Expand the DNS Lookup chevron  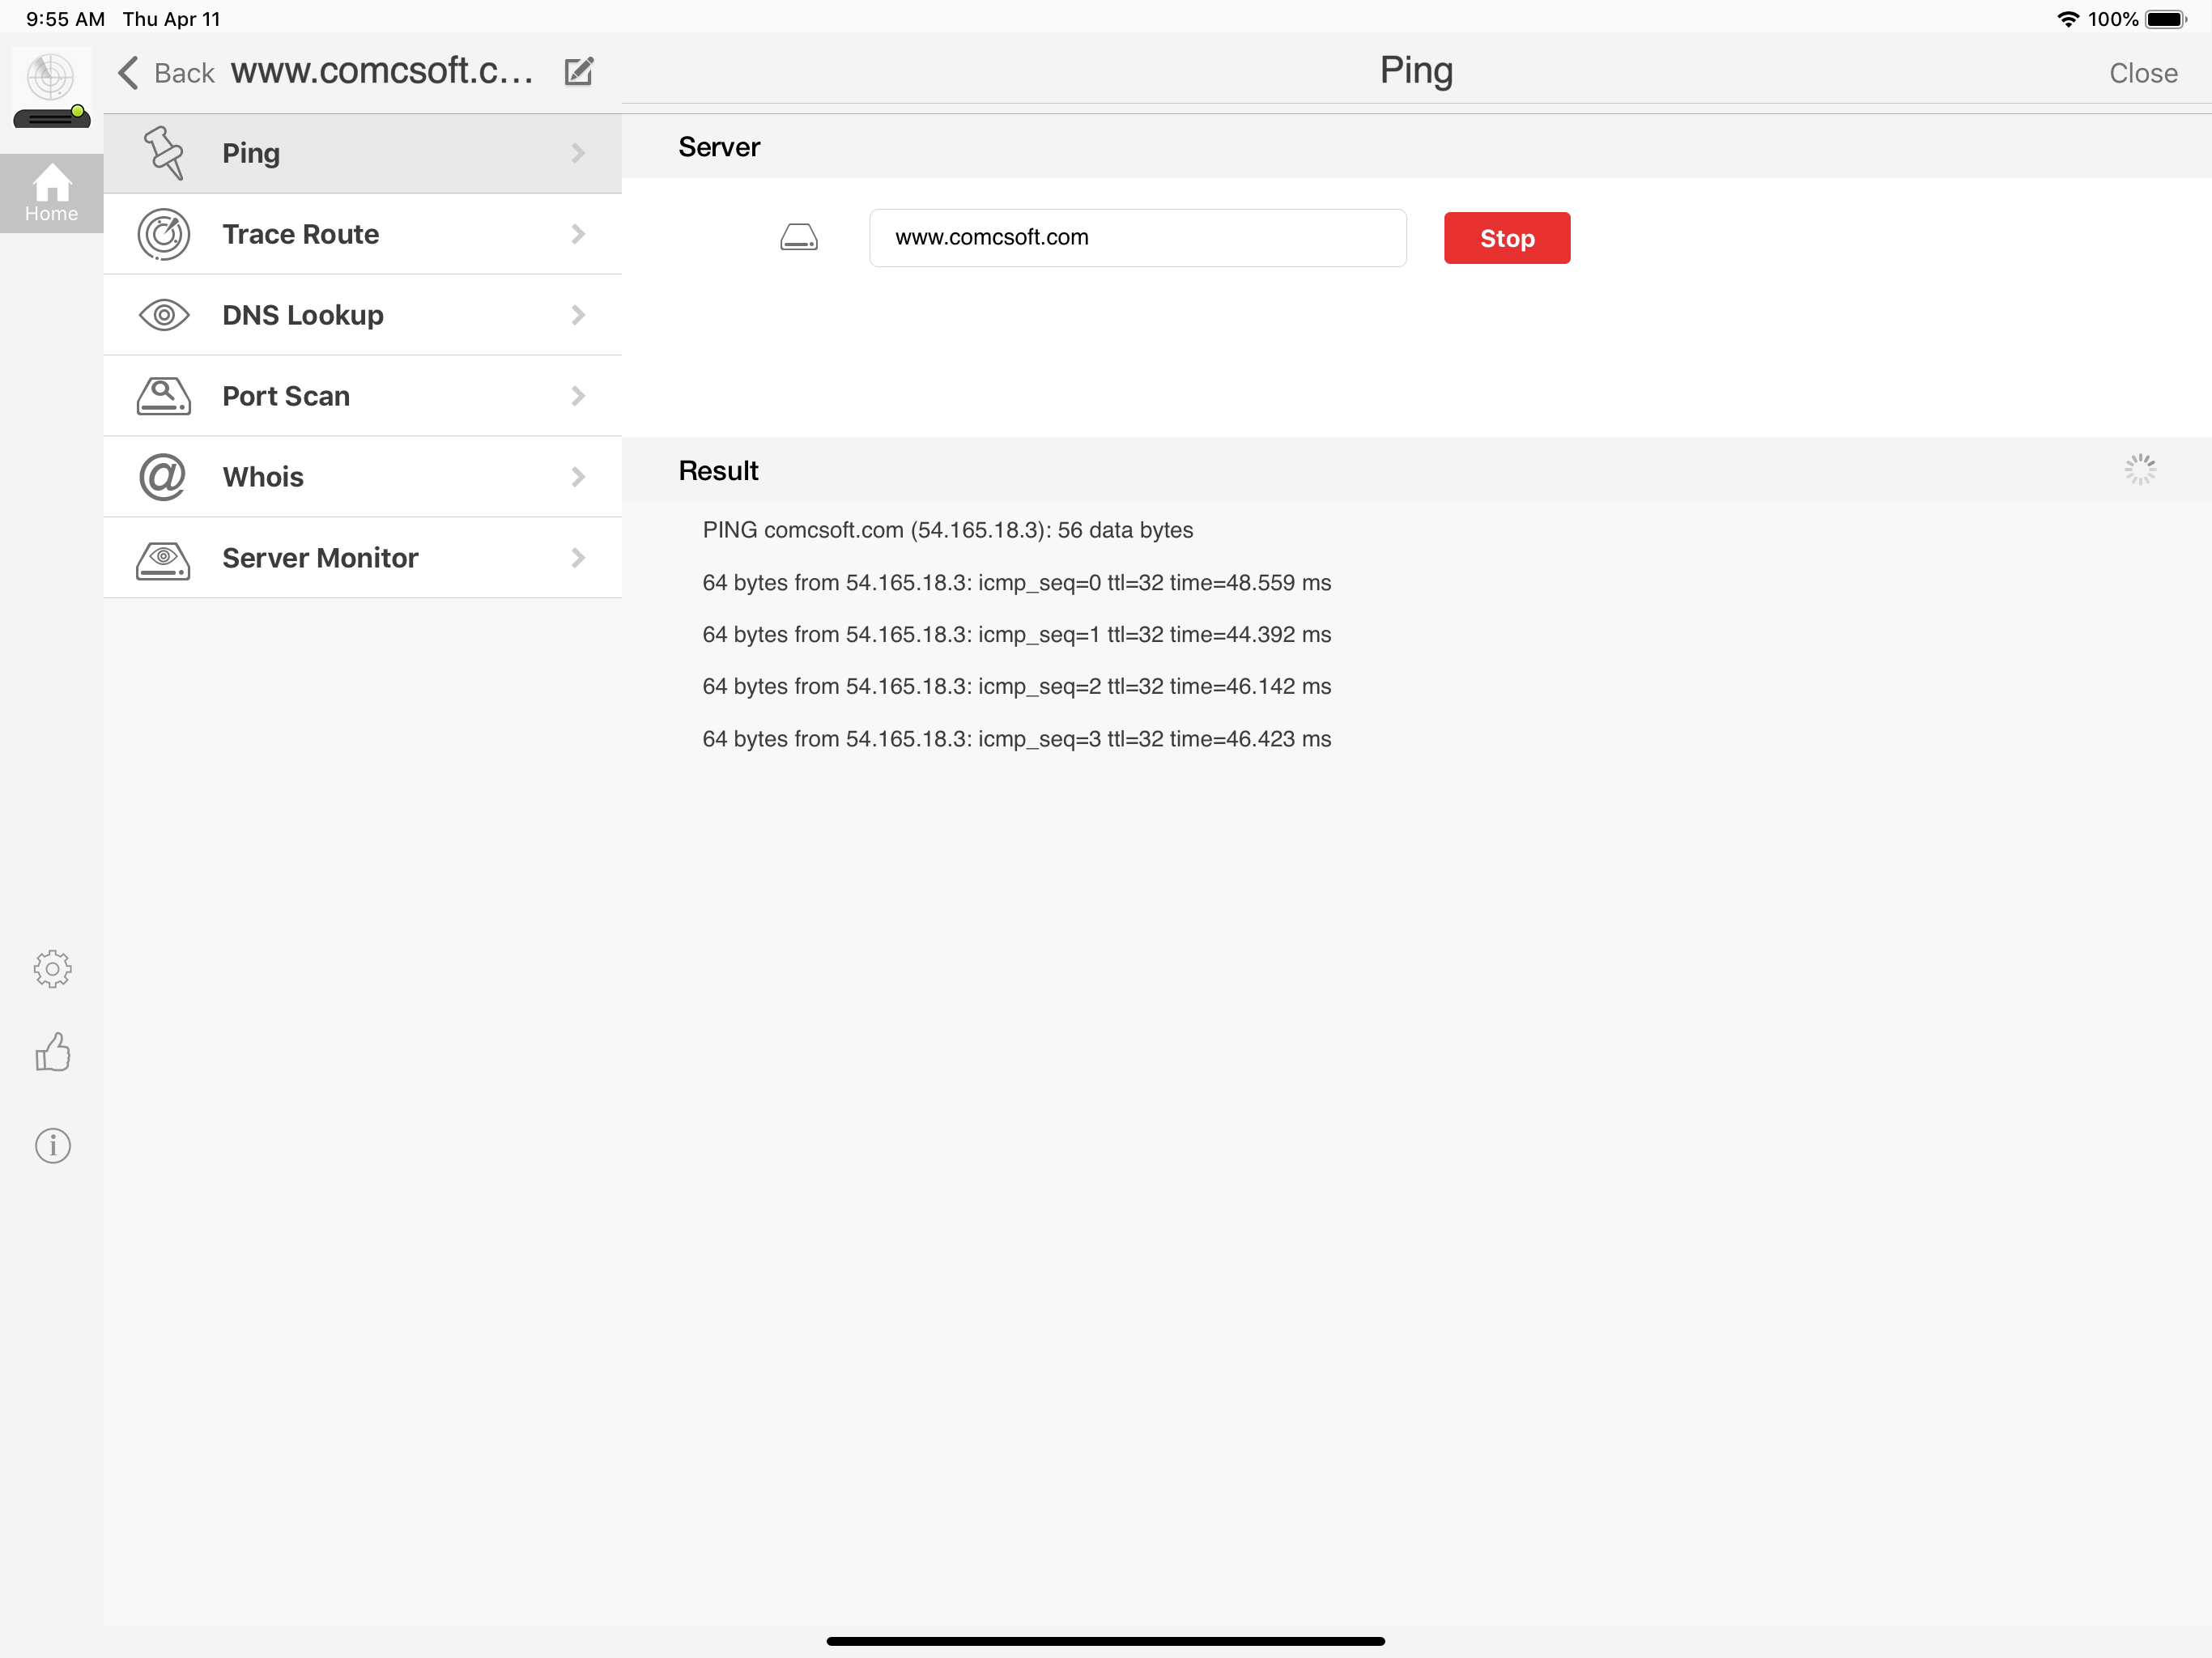point(579,314)
